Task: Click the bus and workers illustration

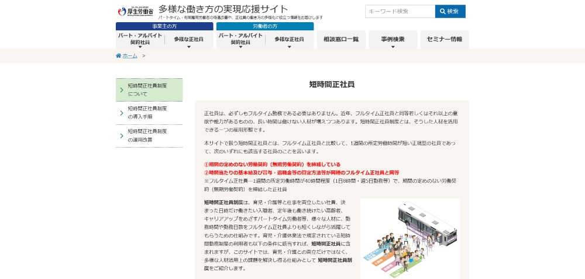Action: tap(409, 239)
